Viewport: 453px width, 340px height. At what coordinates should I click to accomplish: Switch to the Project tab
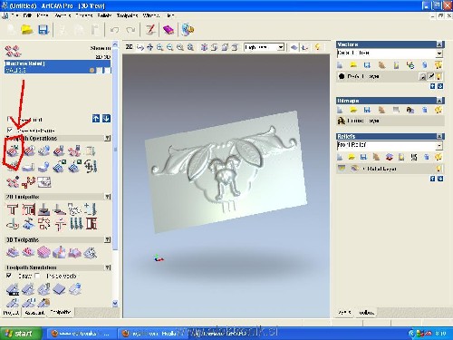(11, 313)
